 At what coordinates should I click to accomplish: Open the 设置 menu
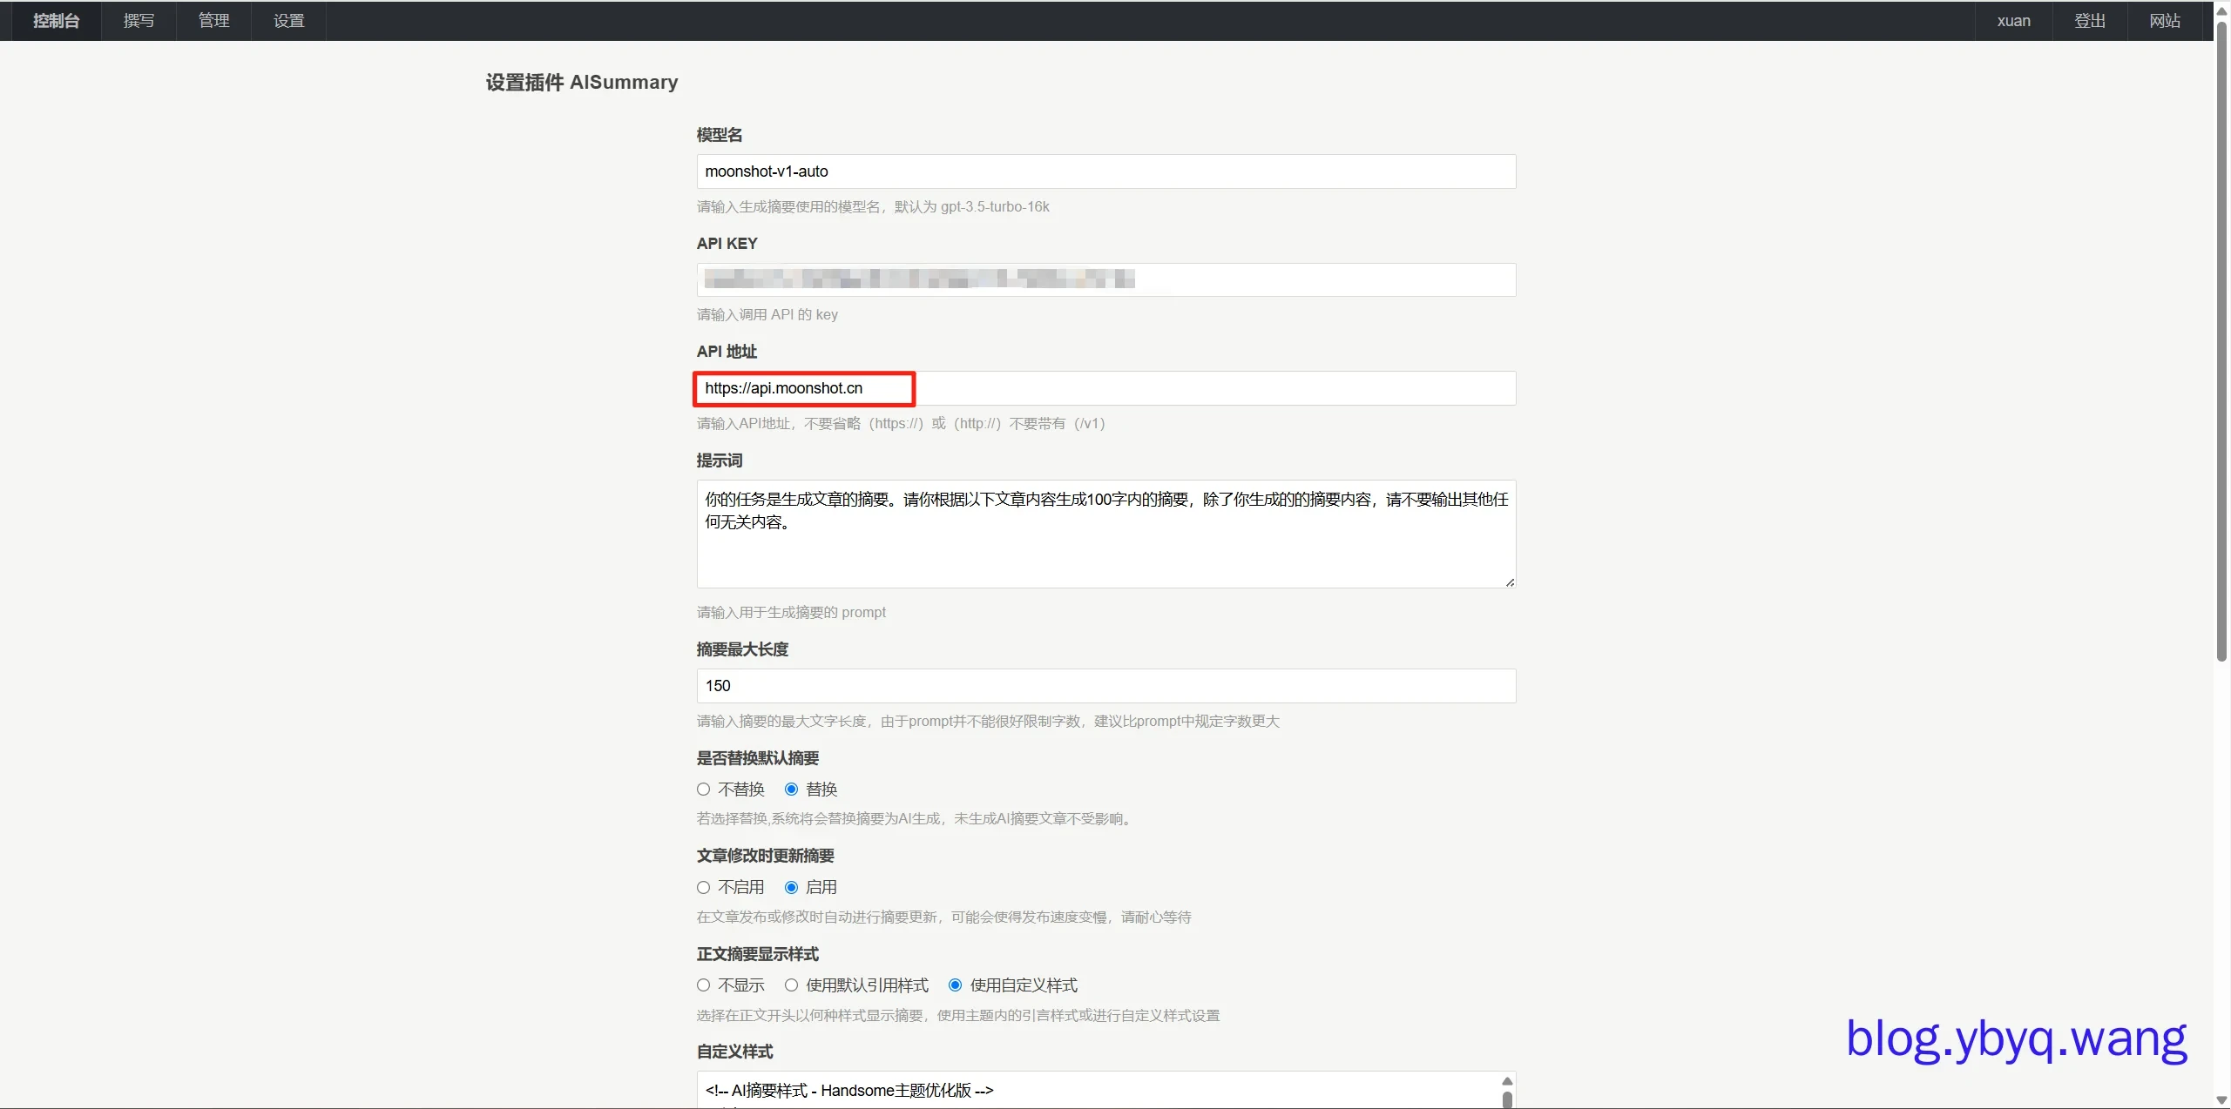click(289, 21)
